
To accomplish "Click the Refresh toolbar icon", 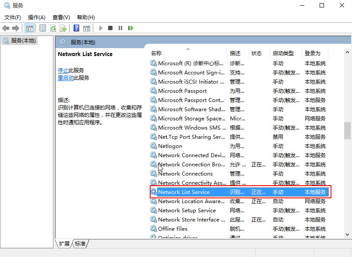I will [53, 28].
